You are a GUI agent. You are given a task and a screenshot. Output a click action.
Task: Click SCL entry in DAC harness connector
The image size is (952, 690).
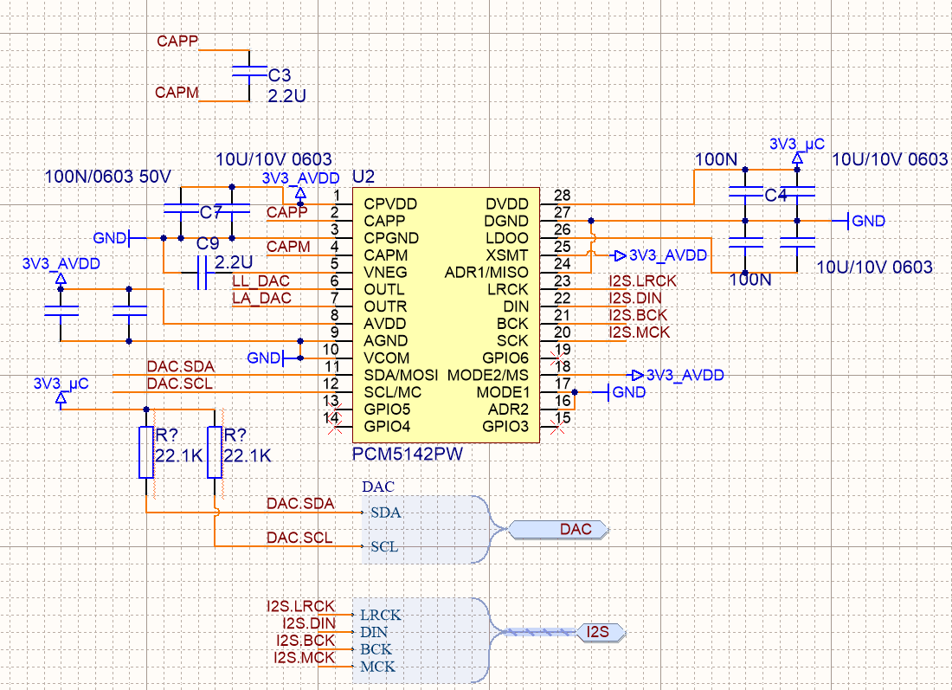pyautogui.click(x=384, y=546)
